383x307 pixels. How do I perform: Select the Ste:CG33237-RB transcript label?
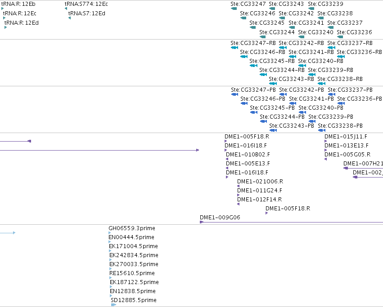click(350, 43)
